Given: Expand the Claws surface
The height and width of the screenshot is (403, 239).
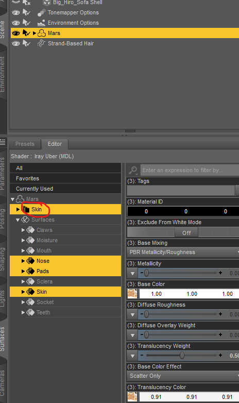Looking at the screenshot, I should [x=23, y=230].
